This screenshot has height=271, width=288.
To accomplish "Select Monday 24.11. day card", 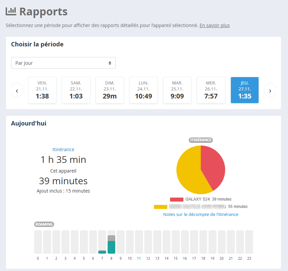I will (x=143, y=90).
